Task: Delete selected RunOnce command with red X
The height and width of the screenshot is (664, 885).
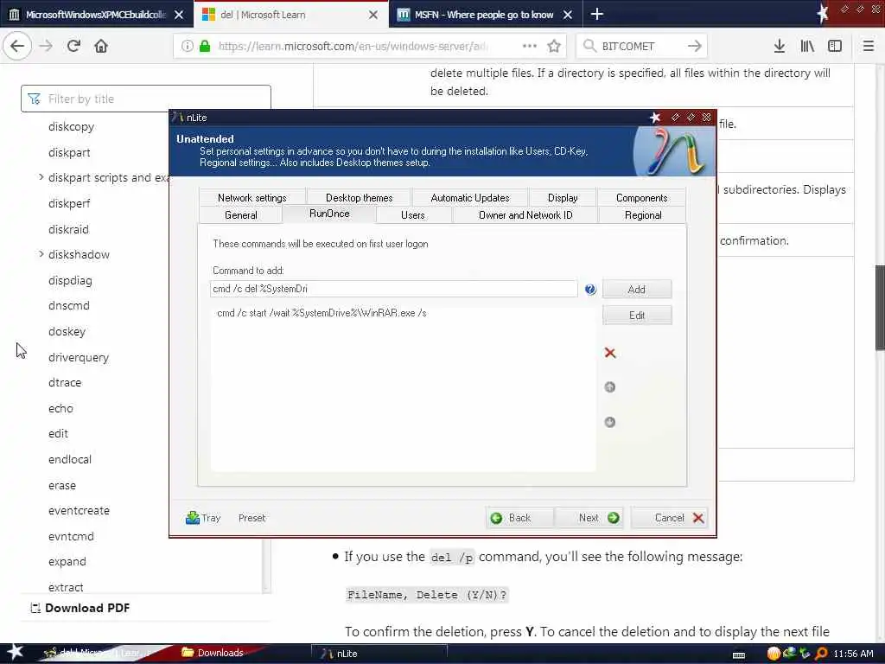Action: 609,353
